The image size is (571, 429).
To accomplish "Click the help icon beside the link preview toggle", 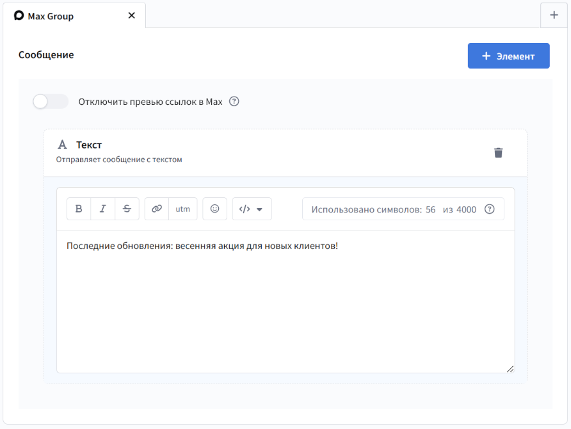I will 234,101.
